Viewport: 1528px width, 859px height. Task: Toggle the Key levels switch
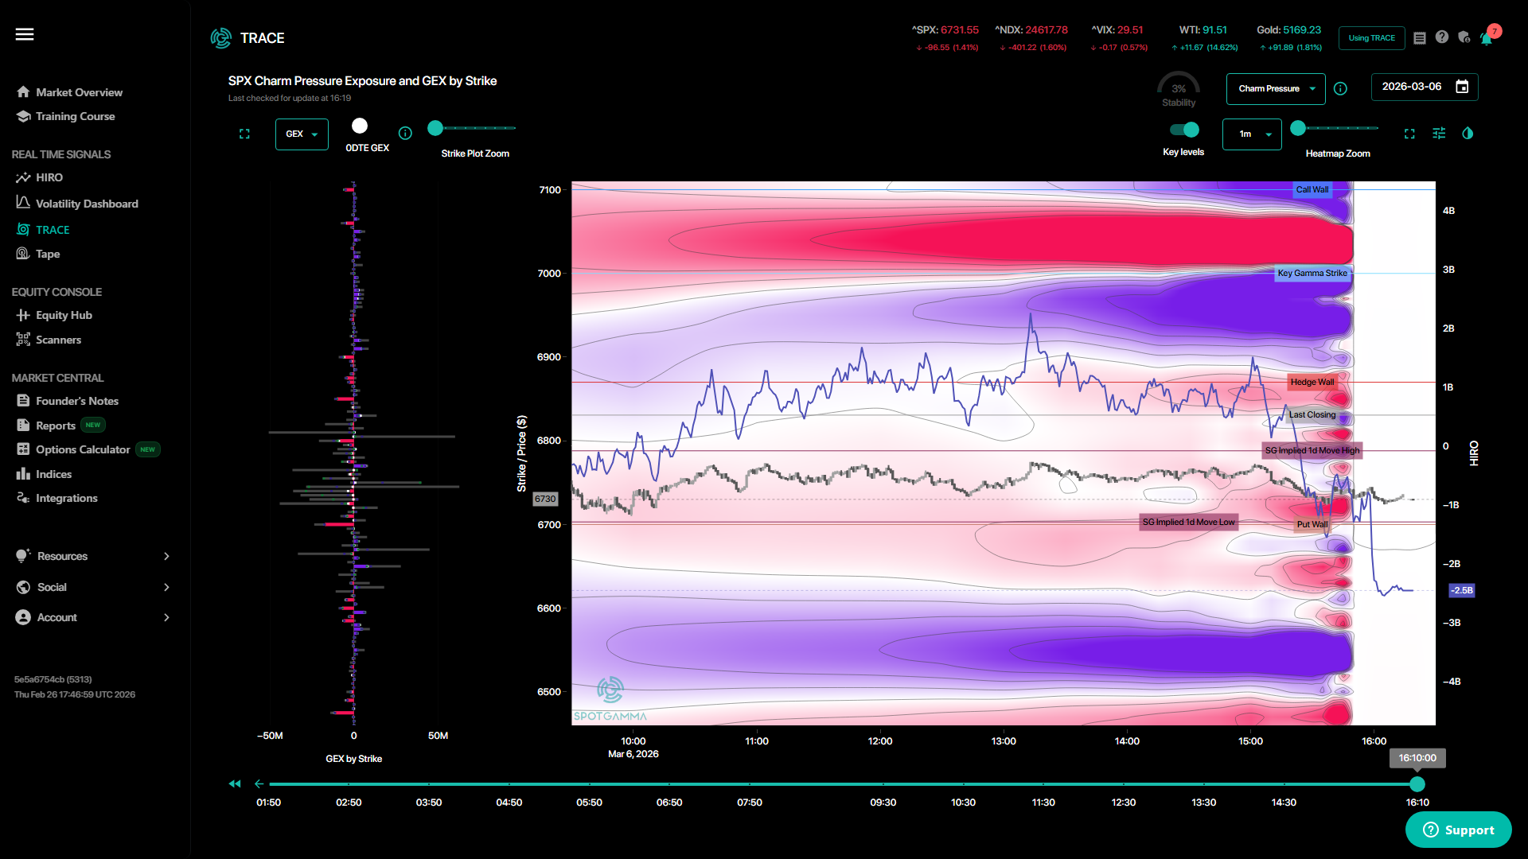[1184, 130]
